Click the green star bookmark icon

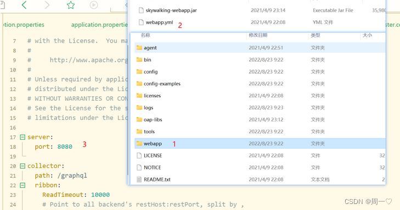[x=71, y=5]
